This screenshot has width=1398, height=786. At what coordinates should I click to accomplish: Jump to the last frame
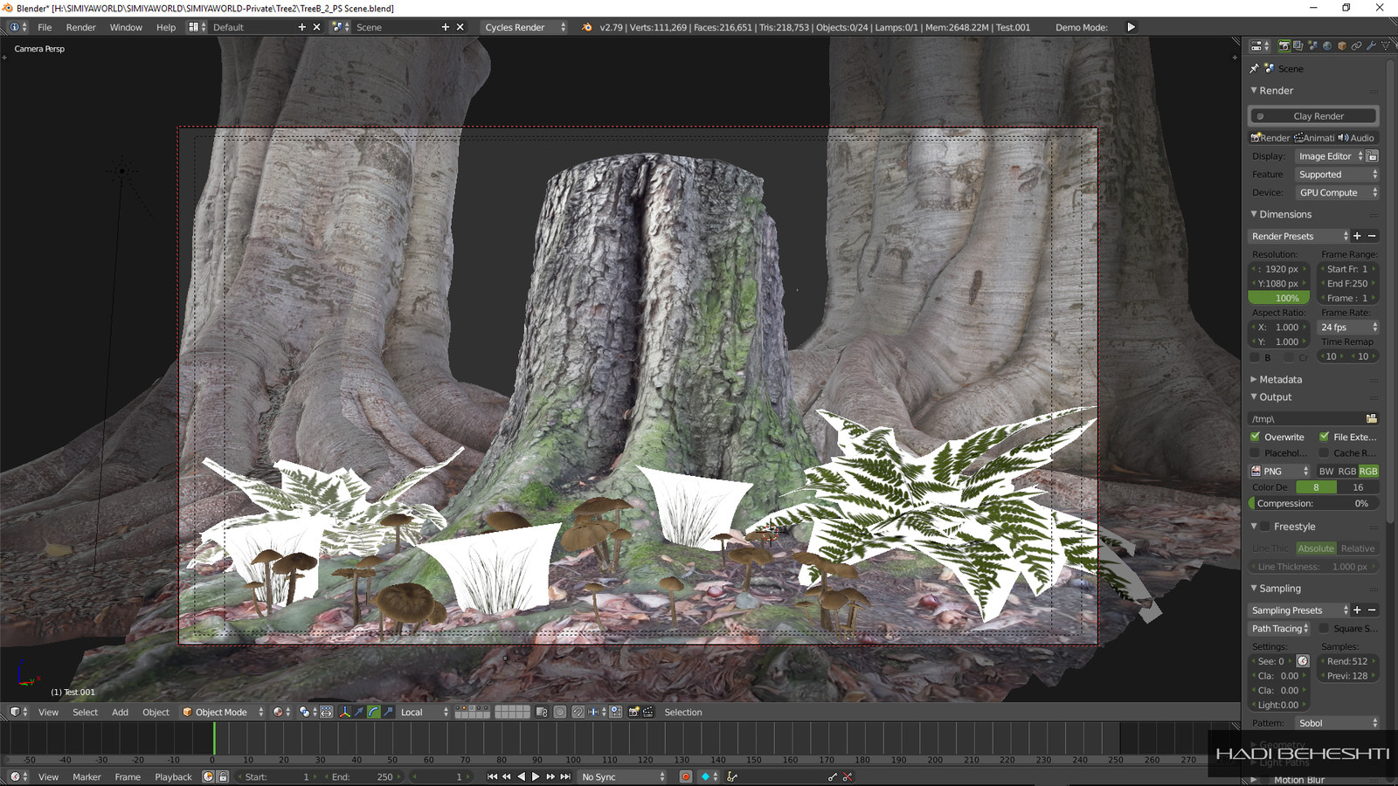pos(565,776)
